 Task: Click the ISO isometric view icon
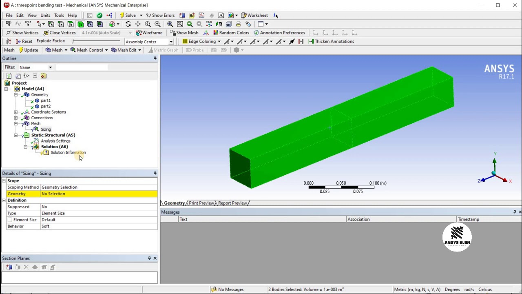[x=209, y=24]
